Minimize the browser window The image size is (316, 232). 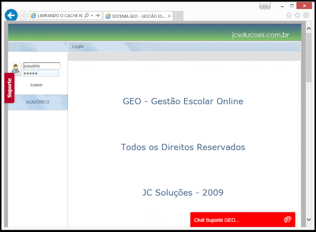point(282,6)
